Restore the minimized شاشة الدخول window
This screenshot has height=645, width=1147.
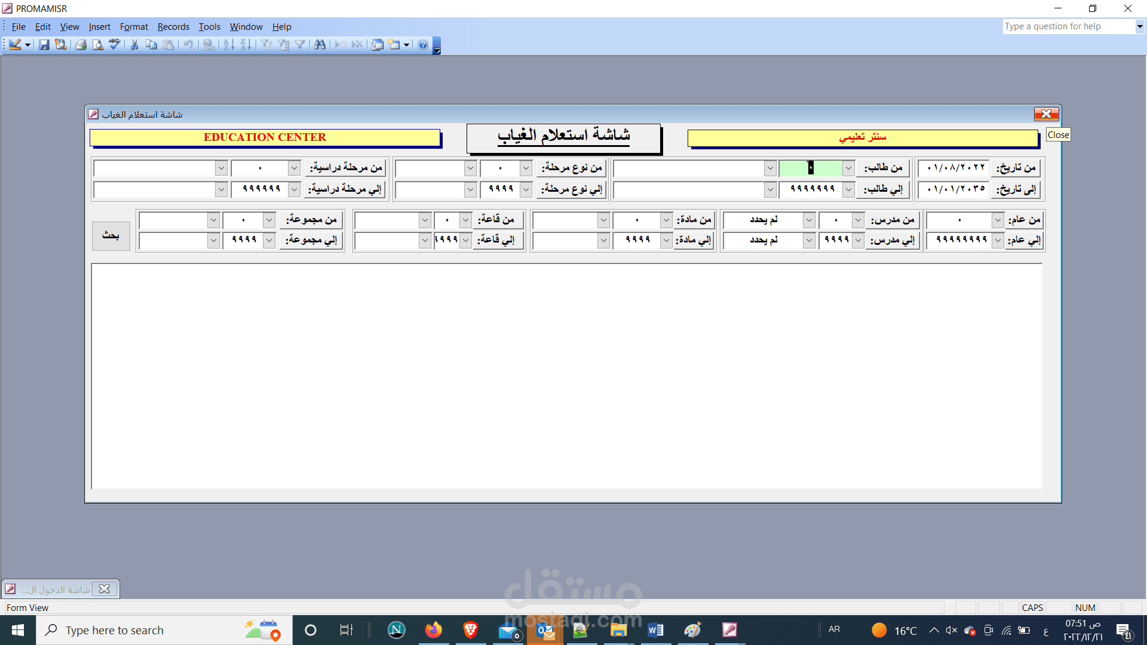tap(56, 589)
